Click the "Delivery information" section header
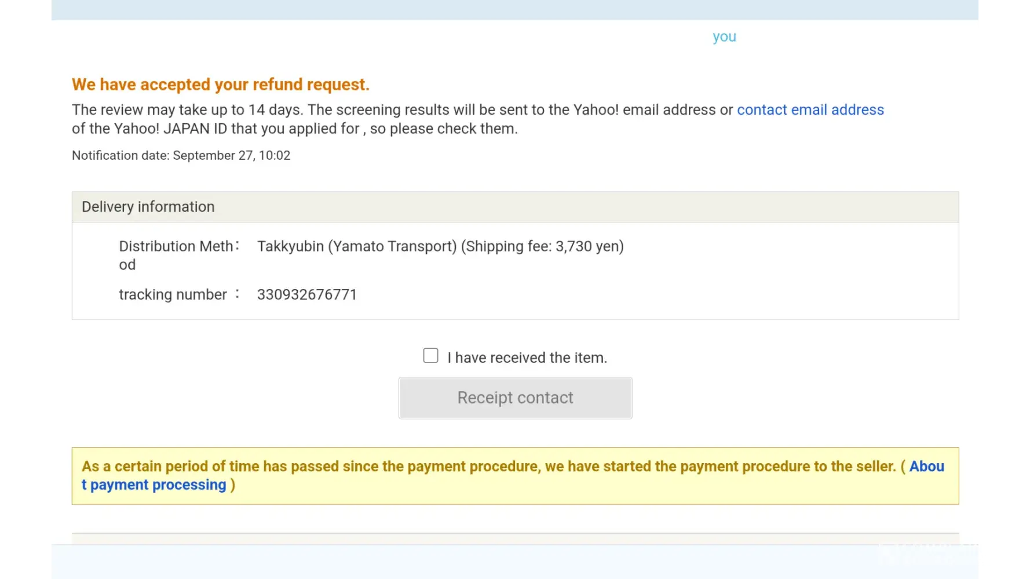Image resolution: width=1030 pixels, height=579 pixels. pyautogui.click(x=148, y=207)
